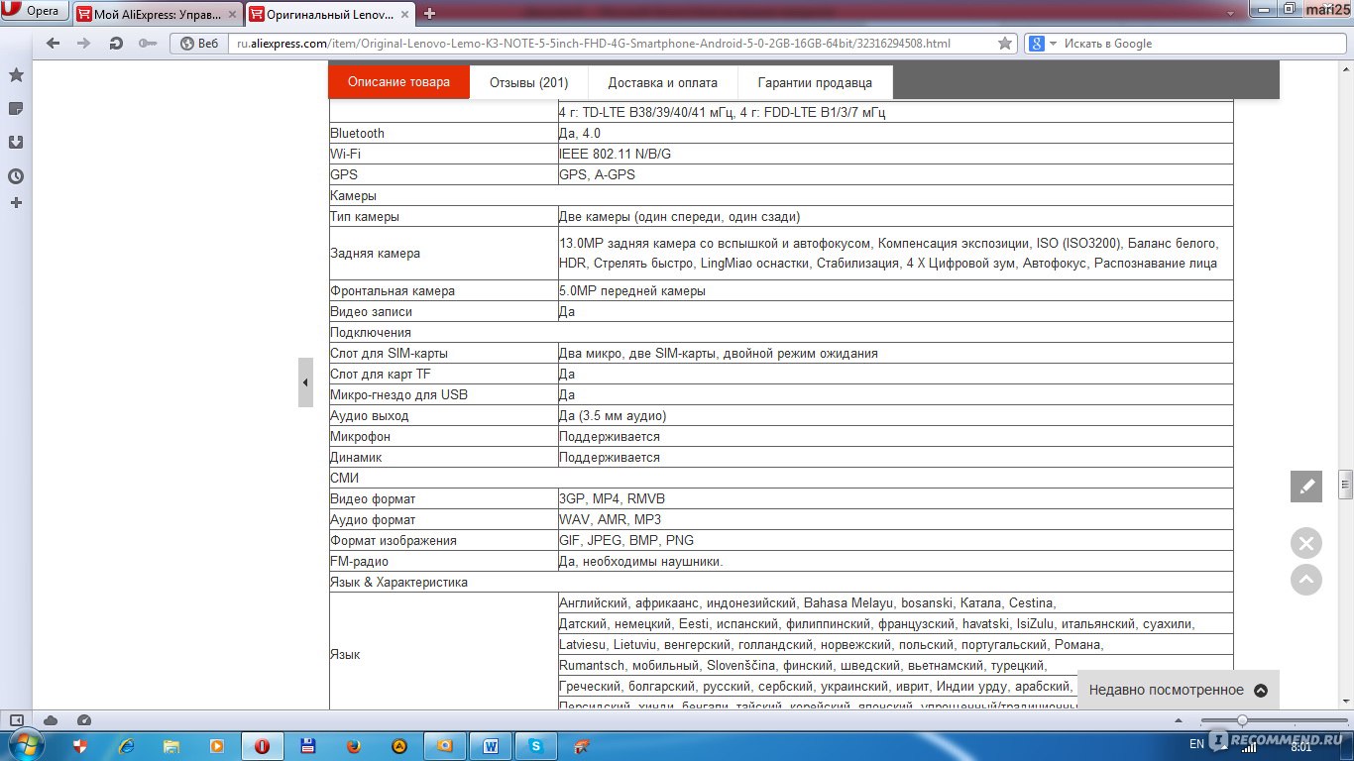Image resolution: width=1354 pixels, height=761 pixels.
Task: Expand the Недавно посмотренное panel
Action: click(x=1178, y=690)
